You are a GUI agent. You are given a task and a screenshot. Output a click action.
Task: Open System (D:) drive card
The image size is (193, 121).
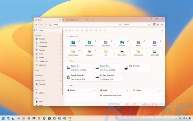pos(108,68)
